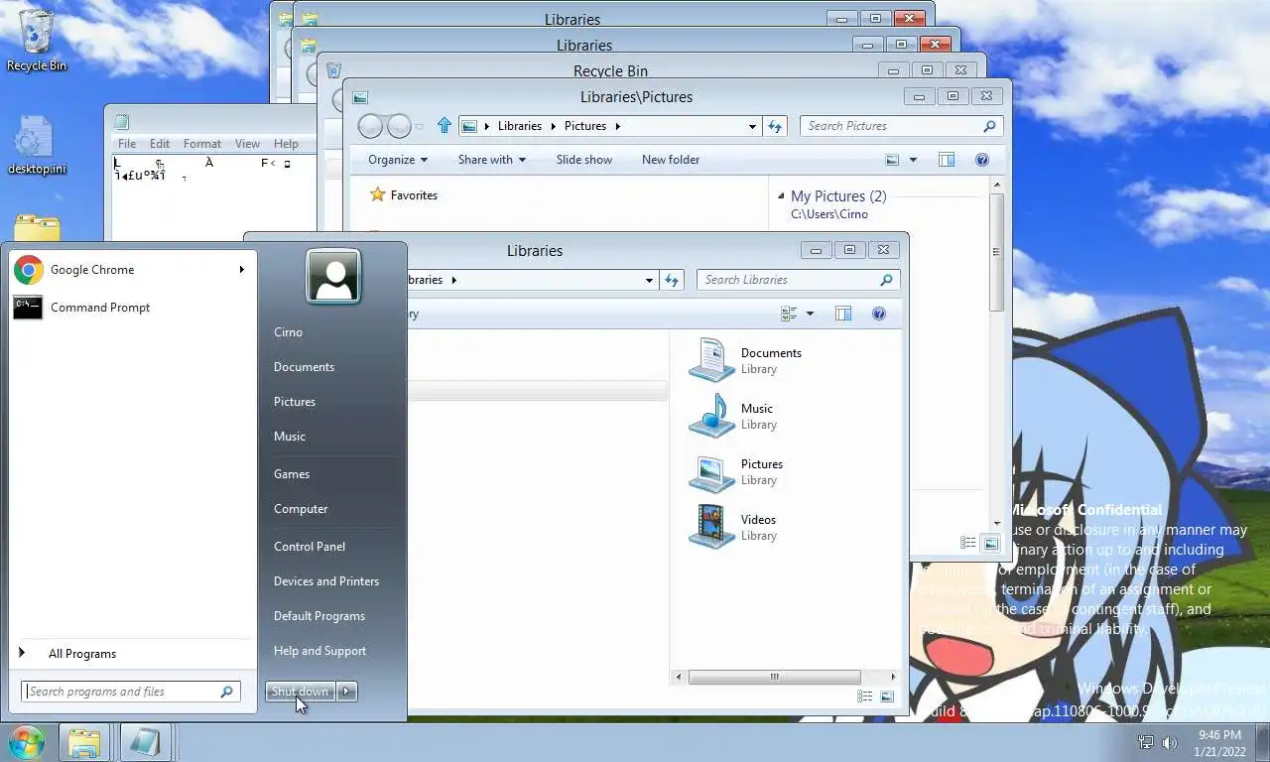Open address history dropdown in Libraries window
Image resolution: width=1270 pixels, height=762 pixels.
tap(650, 280)
